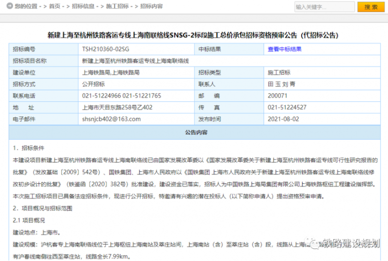Click the address 上海市天目东路258号乙402
Viewport: 388px width, 261px height.
(x=117, y=107)
